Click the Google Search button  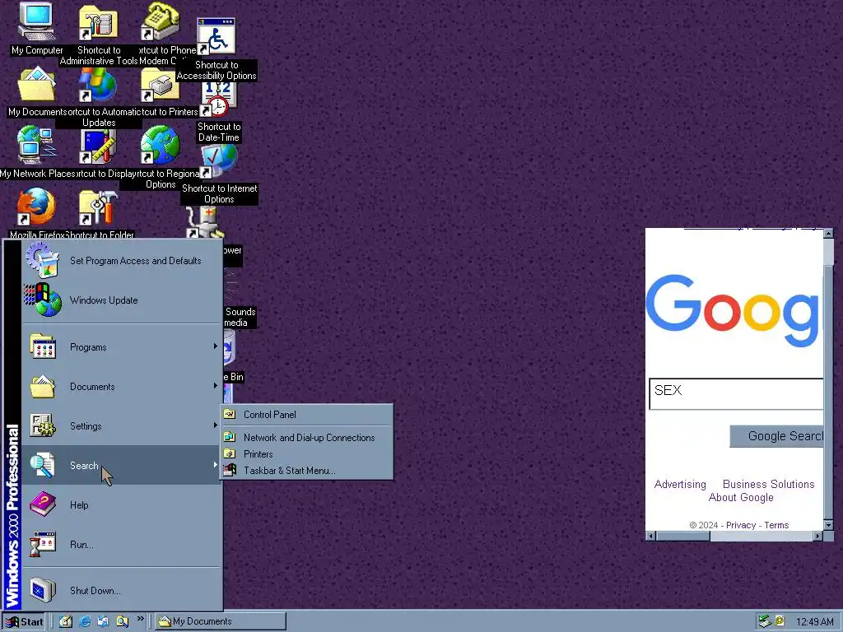pos(776,436)
